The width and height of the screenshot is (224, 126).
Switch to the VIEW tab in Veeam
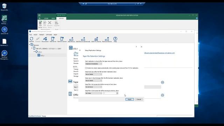(x=53, y=19)
